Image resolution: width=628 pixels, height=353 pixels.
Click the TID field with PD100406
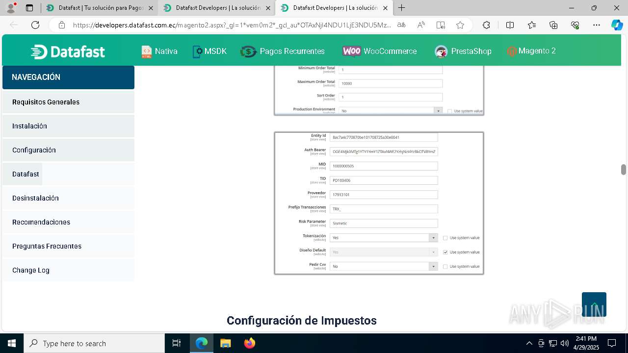[384, 180]
